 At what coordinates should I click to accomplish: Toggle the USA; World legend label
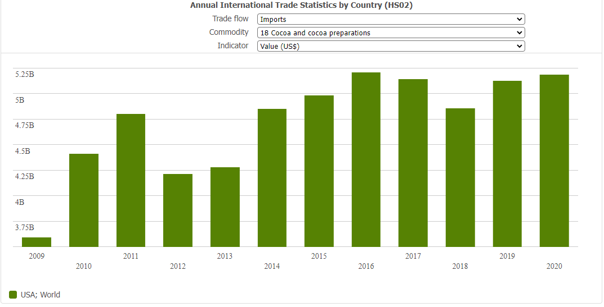click(40, 295)
